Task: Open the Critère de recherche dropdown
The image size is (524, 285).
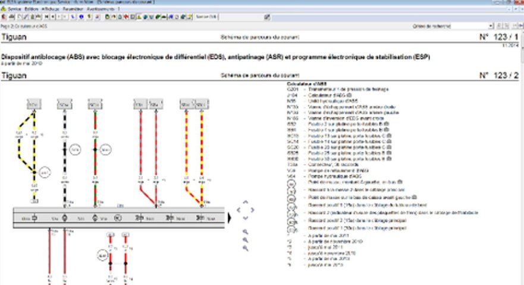Action: (x=491, y=26)
